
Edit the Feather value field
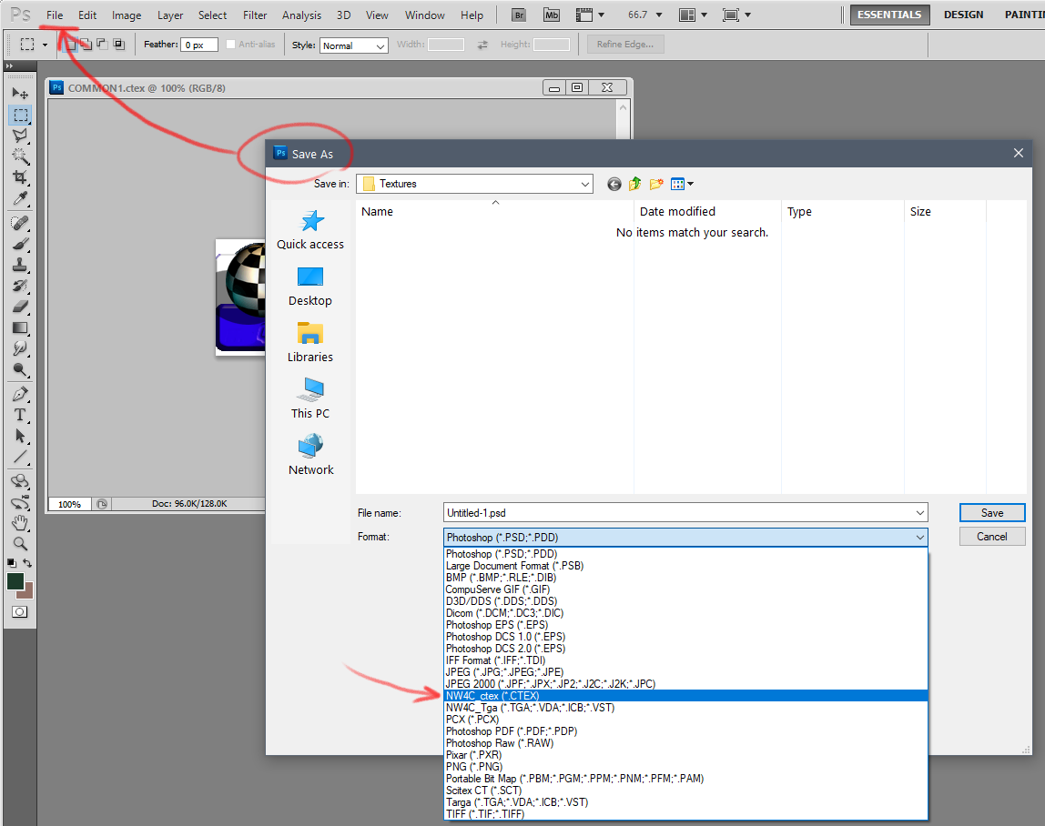click(x=198, y=45)
